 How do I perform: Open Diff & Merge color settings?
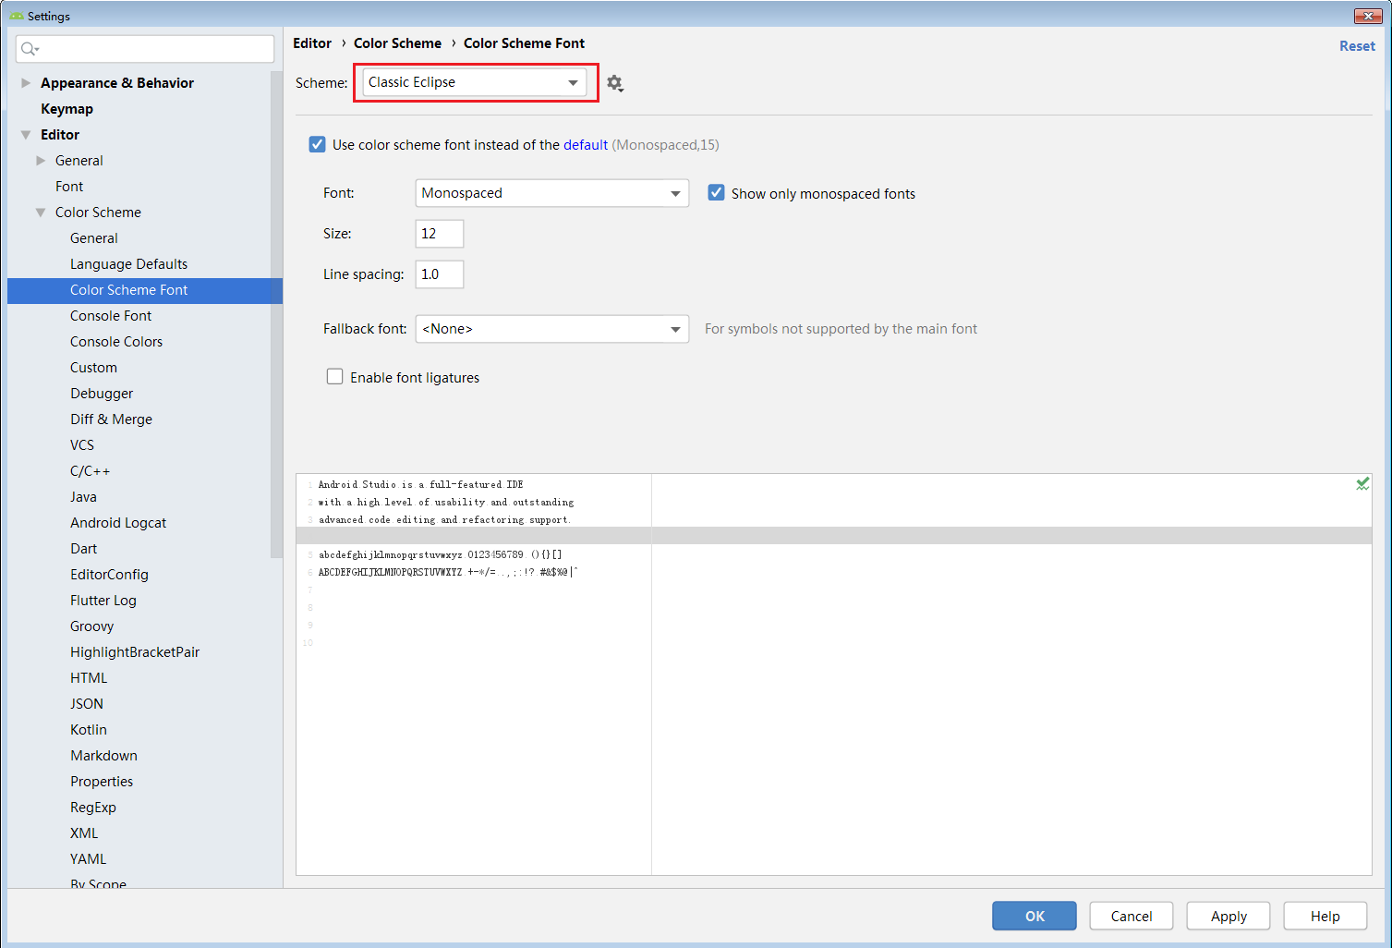(x=111, y=419)
